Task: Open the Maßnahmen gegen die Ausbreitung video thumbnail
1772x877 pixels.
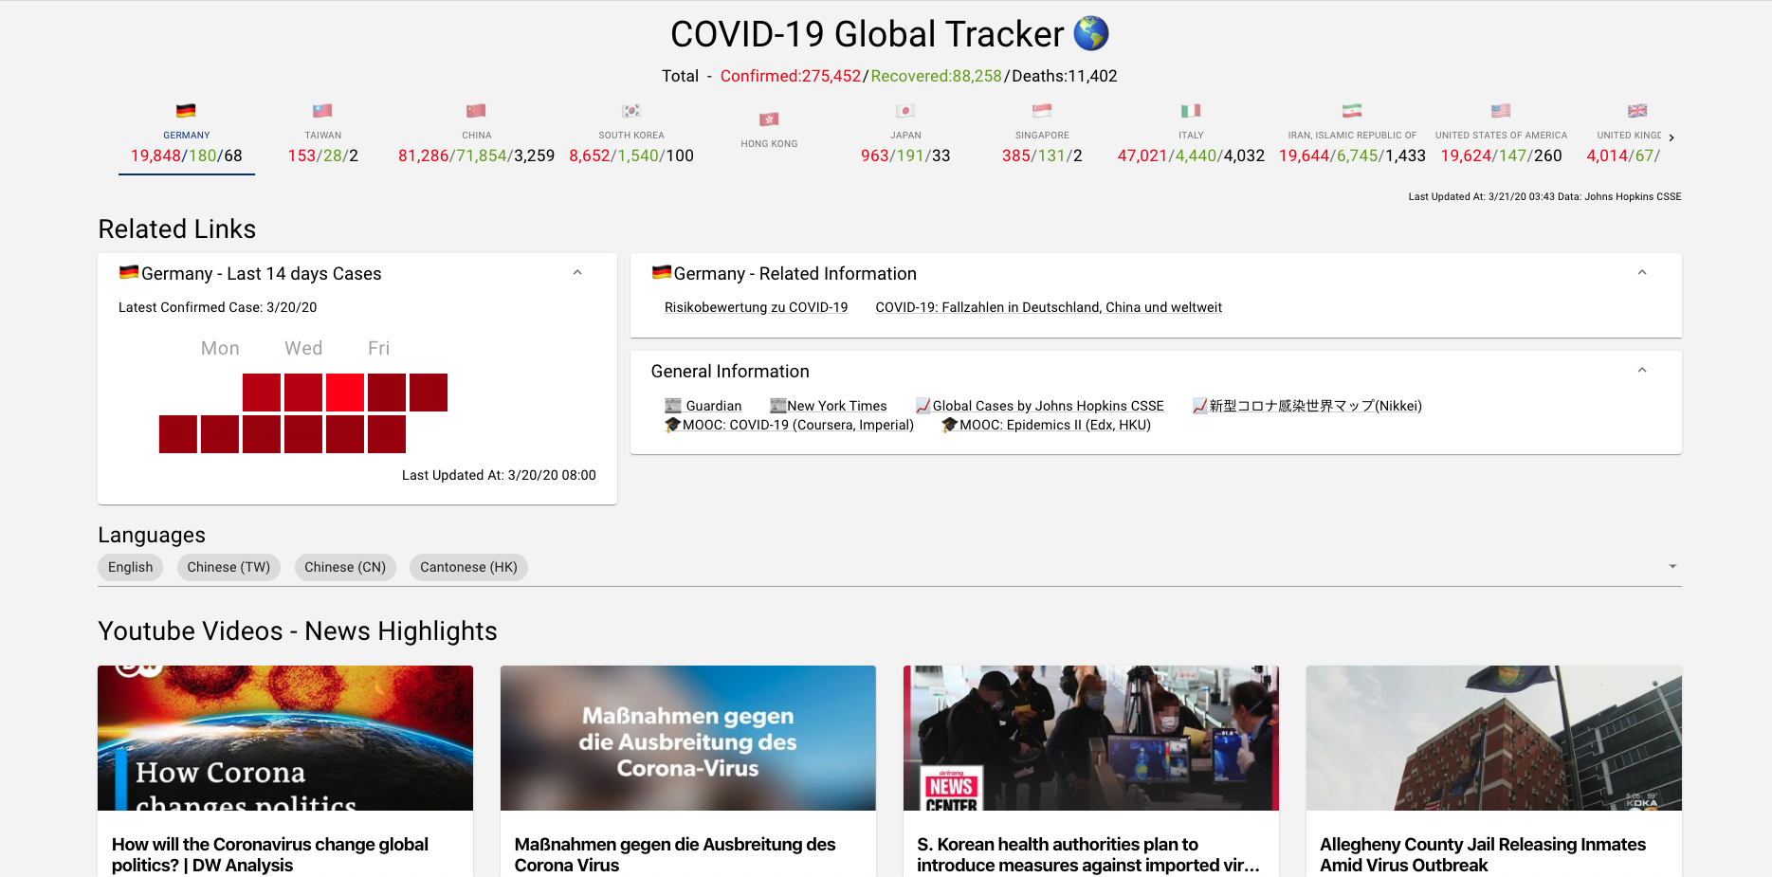Action: (x=688, y=738)
